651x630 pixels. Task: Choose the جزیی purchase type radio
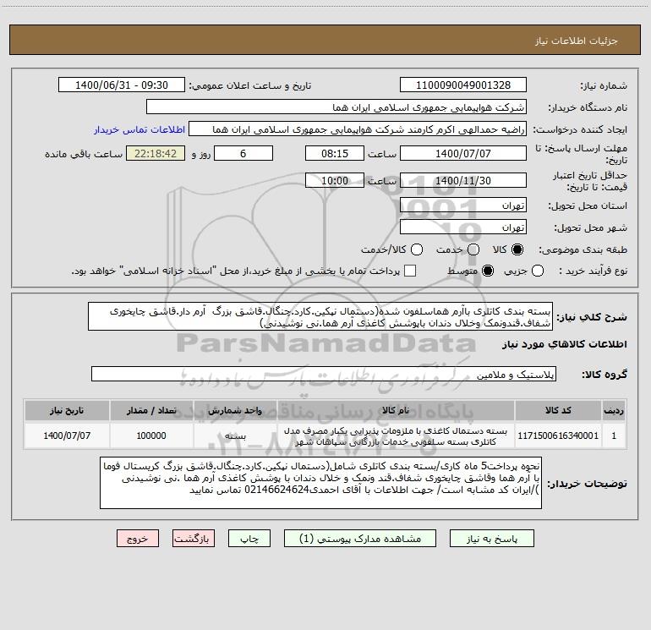coord(538,271)
